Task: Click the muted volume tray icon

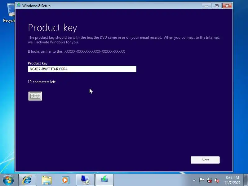Action: (x=217, y=180)
